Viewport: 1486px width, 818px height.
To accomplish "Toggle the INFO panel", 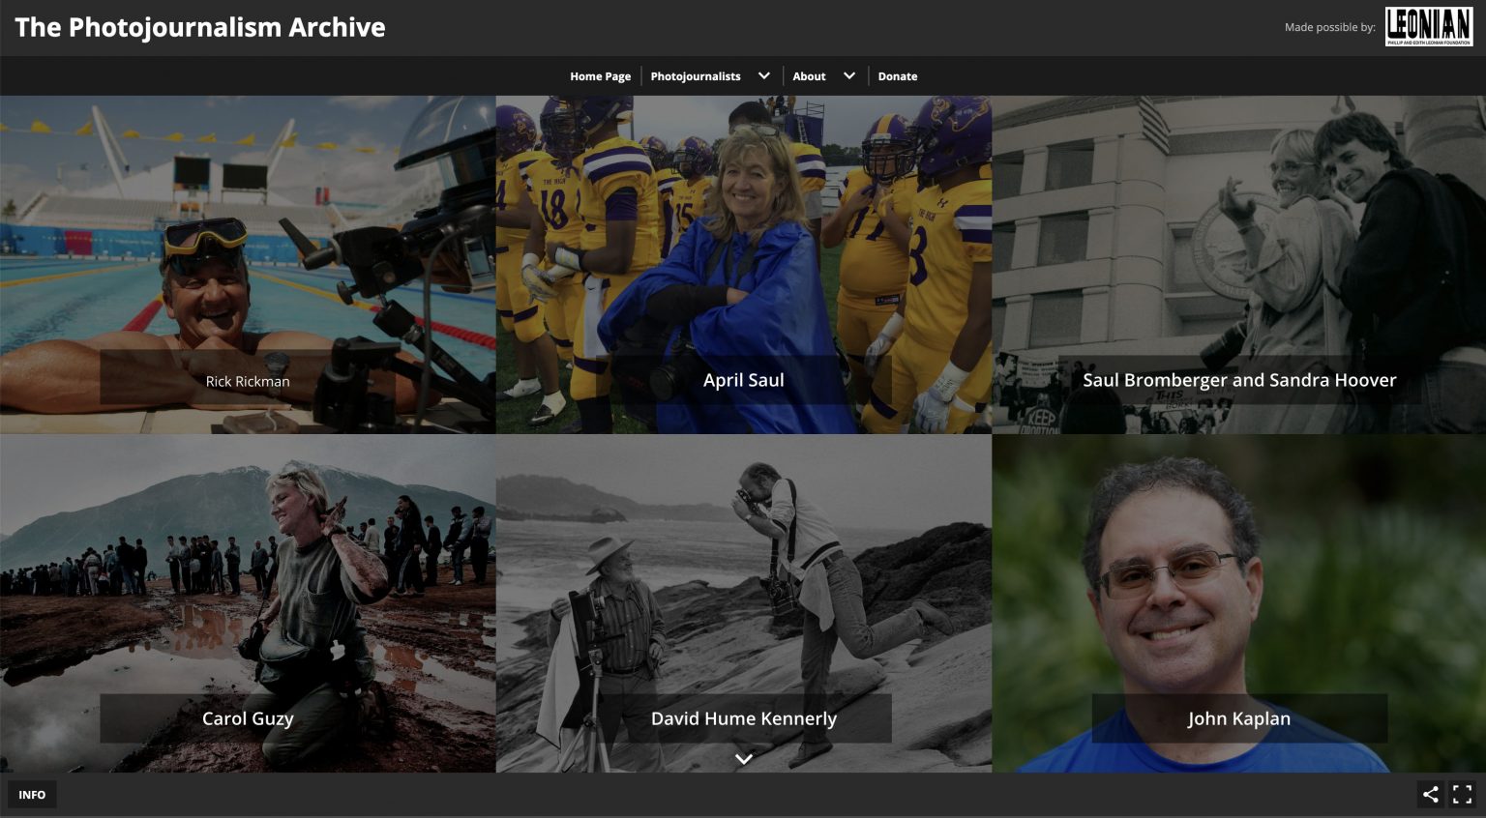I will pyautogui.click(x=32, y=794).
